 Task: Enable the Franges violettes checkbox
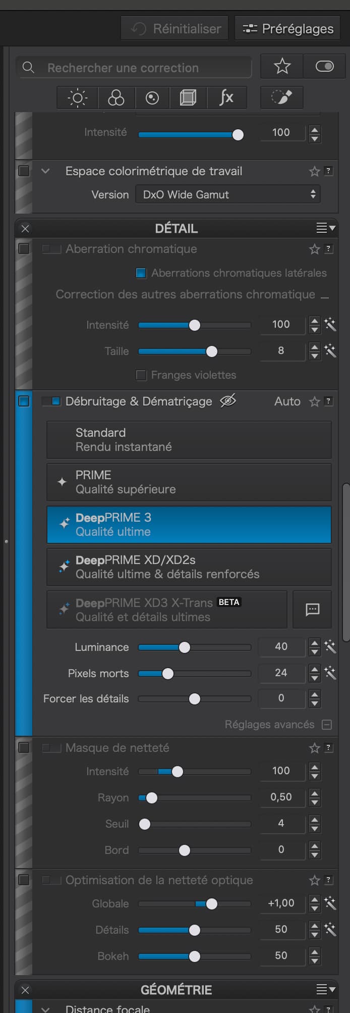coord(141,375)
